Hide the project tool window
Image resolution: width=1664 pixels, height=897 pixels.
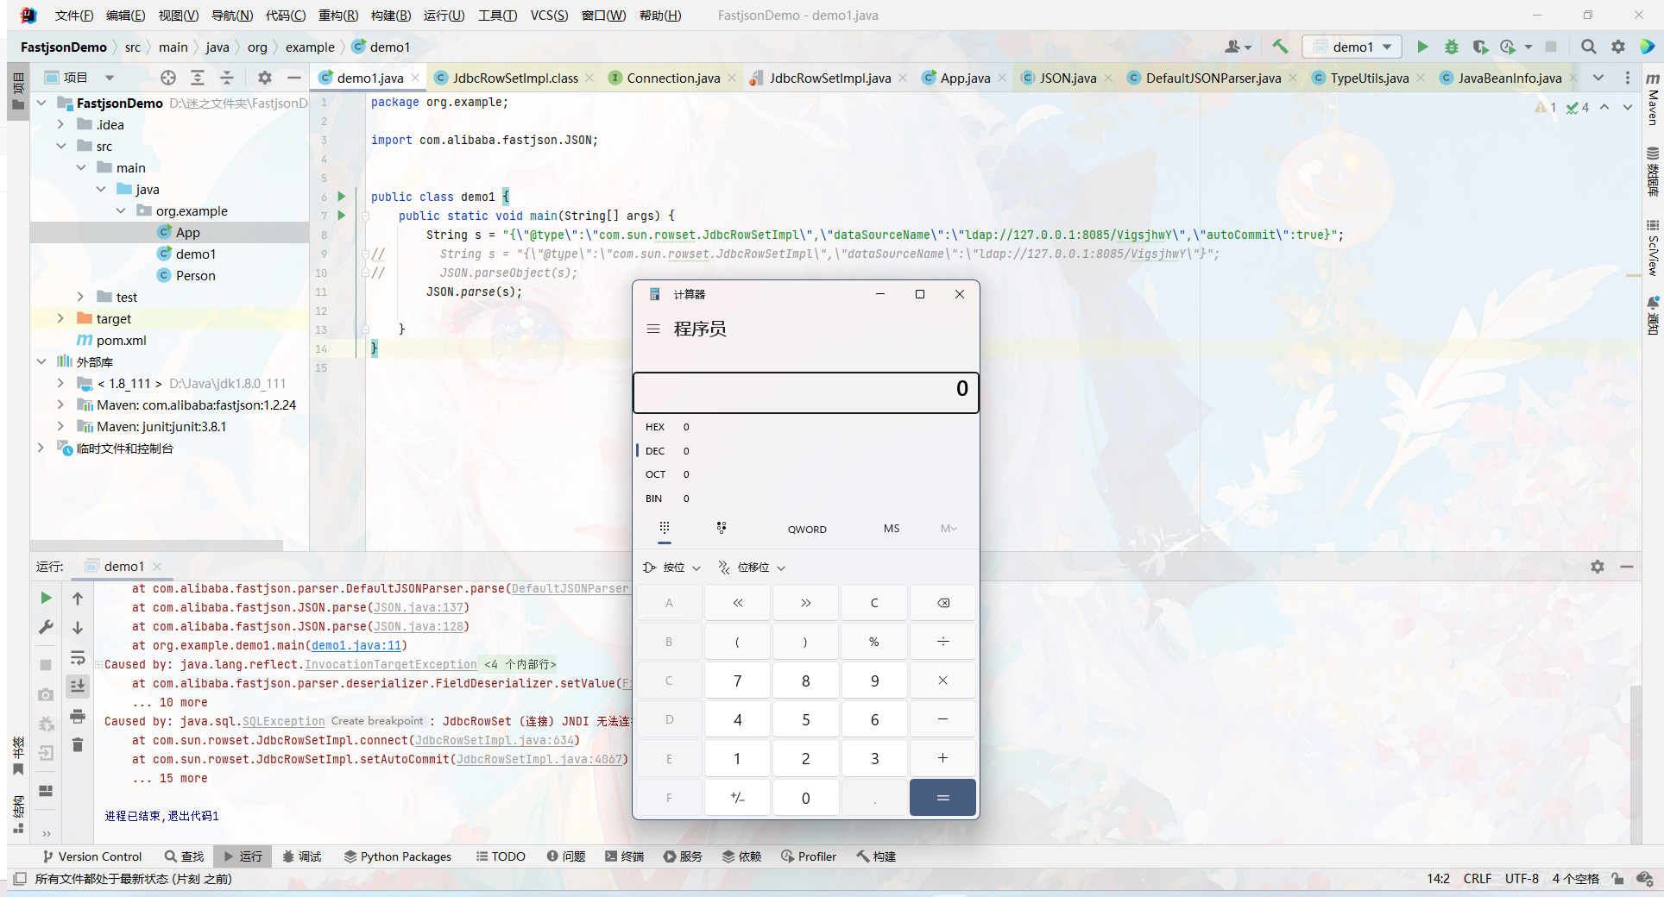pos(294,78)
